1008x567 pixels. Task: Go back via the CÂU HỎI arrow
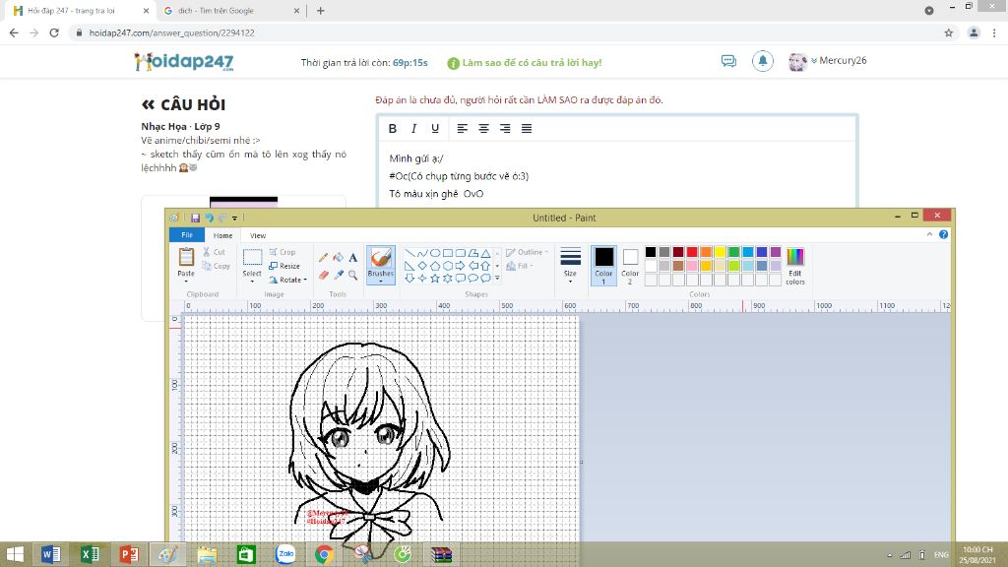tap(148, 104)
